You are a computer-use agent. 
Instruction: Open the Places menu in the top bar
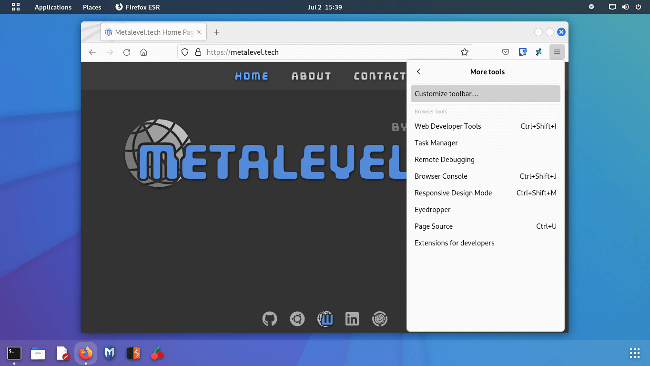point(92,7)
